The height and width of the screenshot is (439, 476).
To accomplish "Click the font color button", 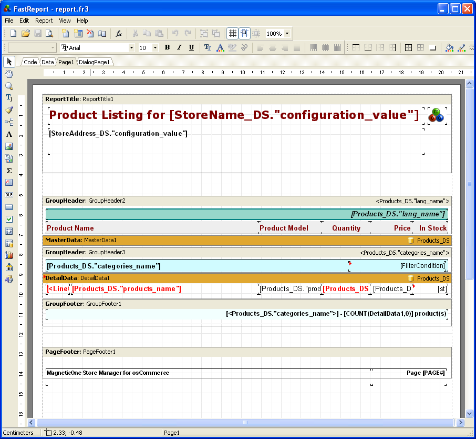I will pyautogui.click(x=220, y=48).
